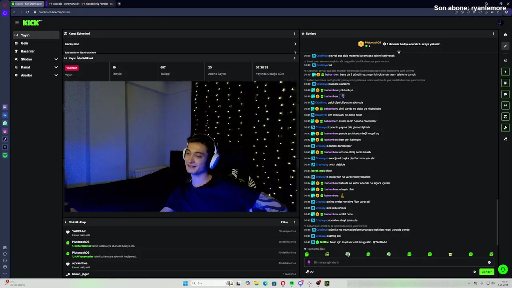The image size is (512, 288).
Task: Click the pencil edit icon in right sidebar
Action: point(505,46)
